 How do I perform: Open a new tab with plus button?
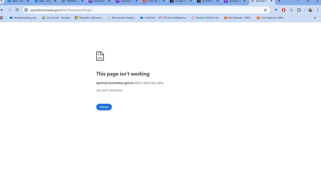279,1
